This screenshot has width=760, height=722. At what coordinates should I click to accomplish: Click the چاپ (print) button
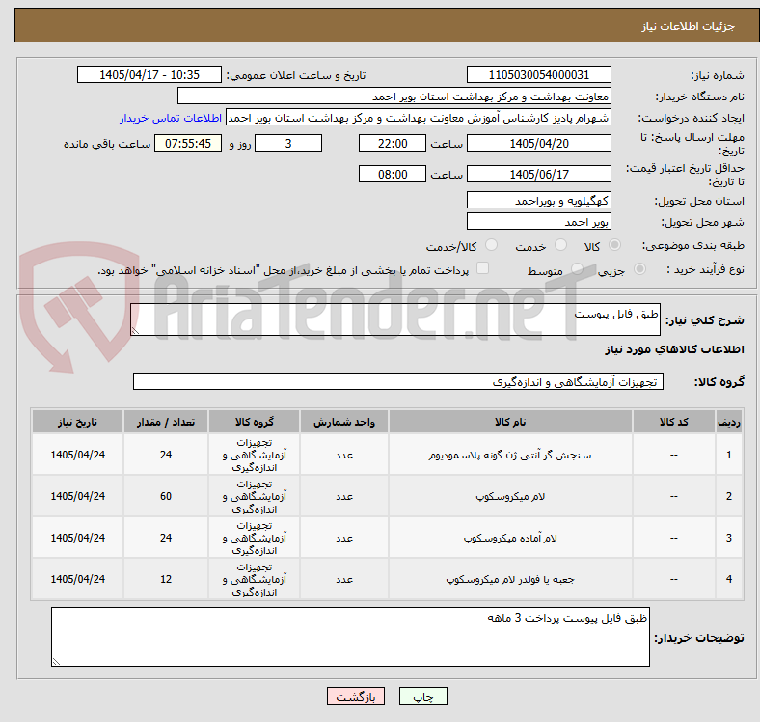tap(422, 696)
